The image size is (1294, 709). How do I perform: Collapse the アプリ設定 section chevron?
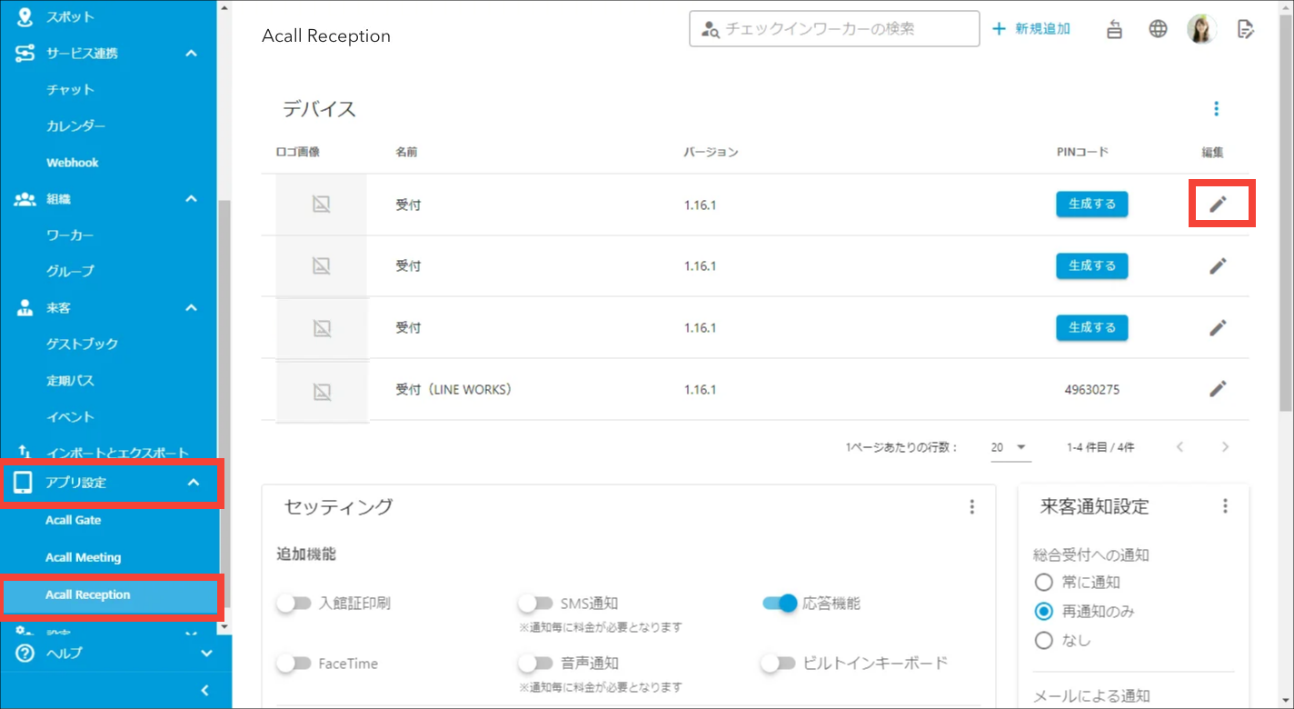click(193, 483)
